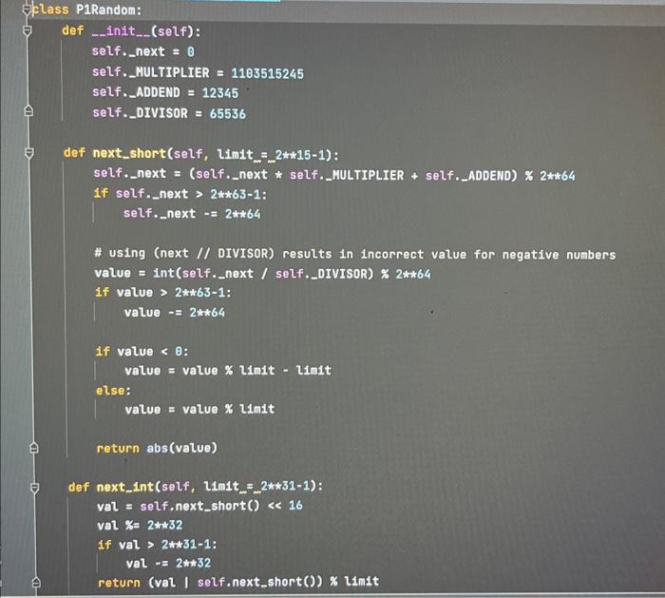Click the fold-end marker beside final return line

click(36, 582)
